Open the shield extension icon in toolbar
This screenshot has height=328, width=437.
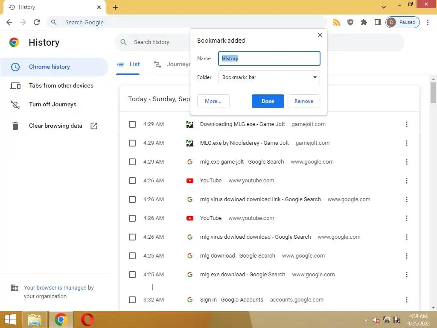click(350, 22)
